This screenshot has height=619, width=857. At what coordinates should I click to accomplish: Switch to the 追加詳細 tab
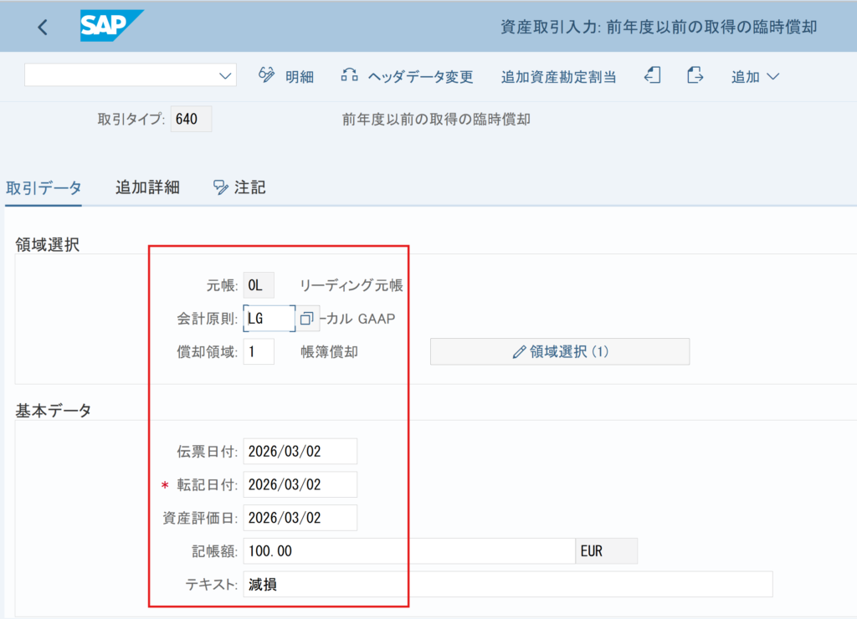(147, 187)
